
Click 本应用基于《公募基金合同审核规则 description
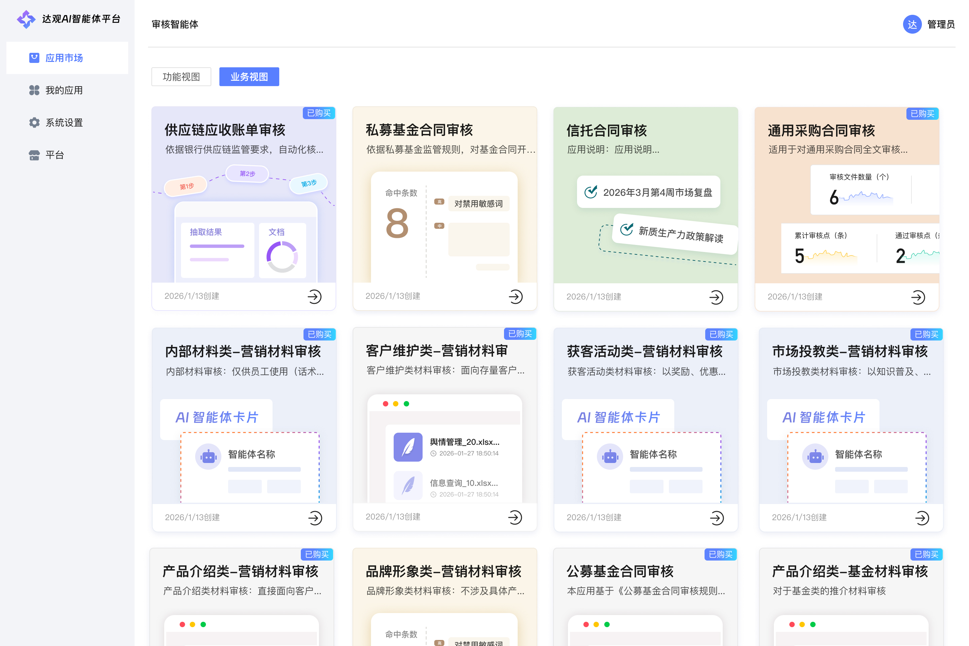click(x=646, y=591)
